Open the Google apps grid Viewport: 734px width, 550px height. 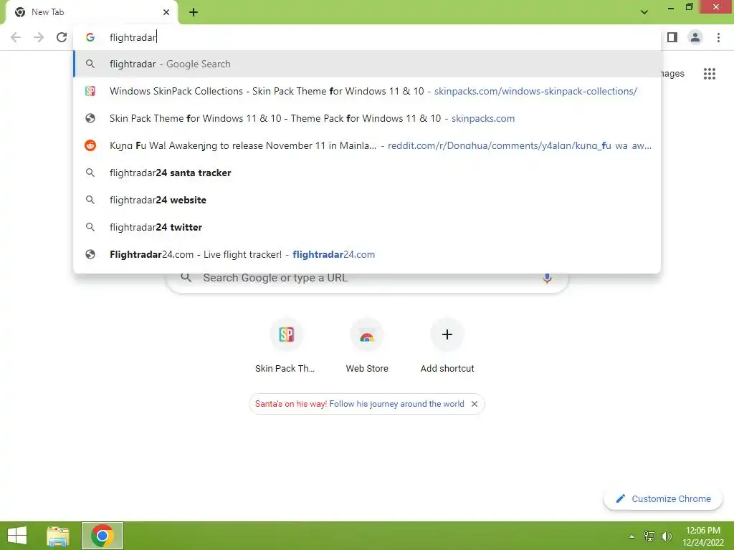click(x=710, y=74)
